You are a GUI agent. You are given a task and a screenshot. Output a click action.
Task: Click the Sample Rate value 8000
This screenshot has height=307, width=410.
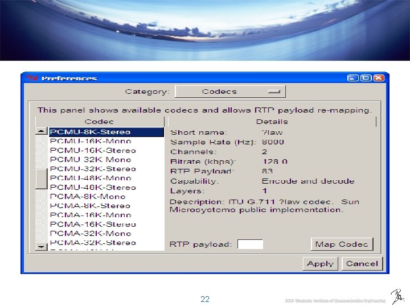[273, 142]
